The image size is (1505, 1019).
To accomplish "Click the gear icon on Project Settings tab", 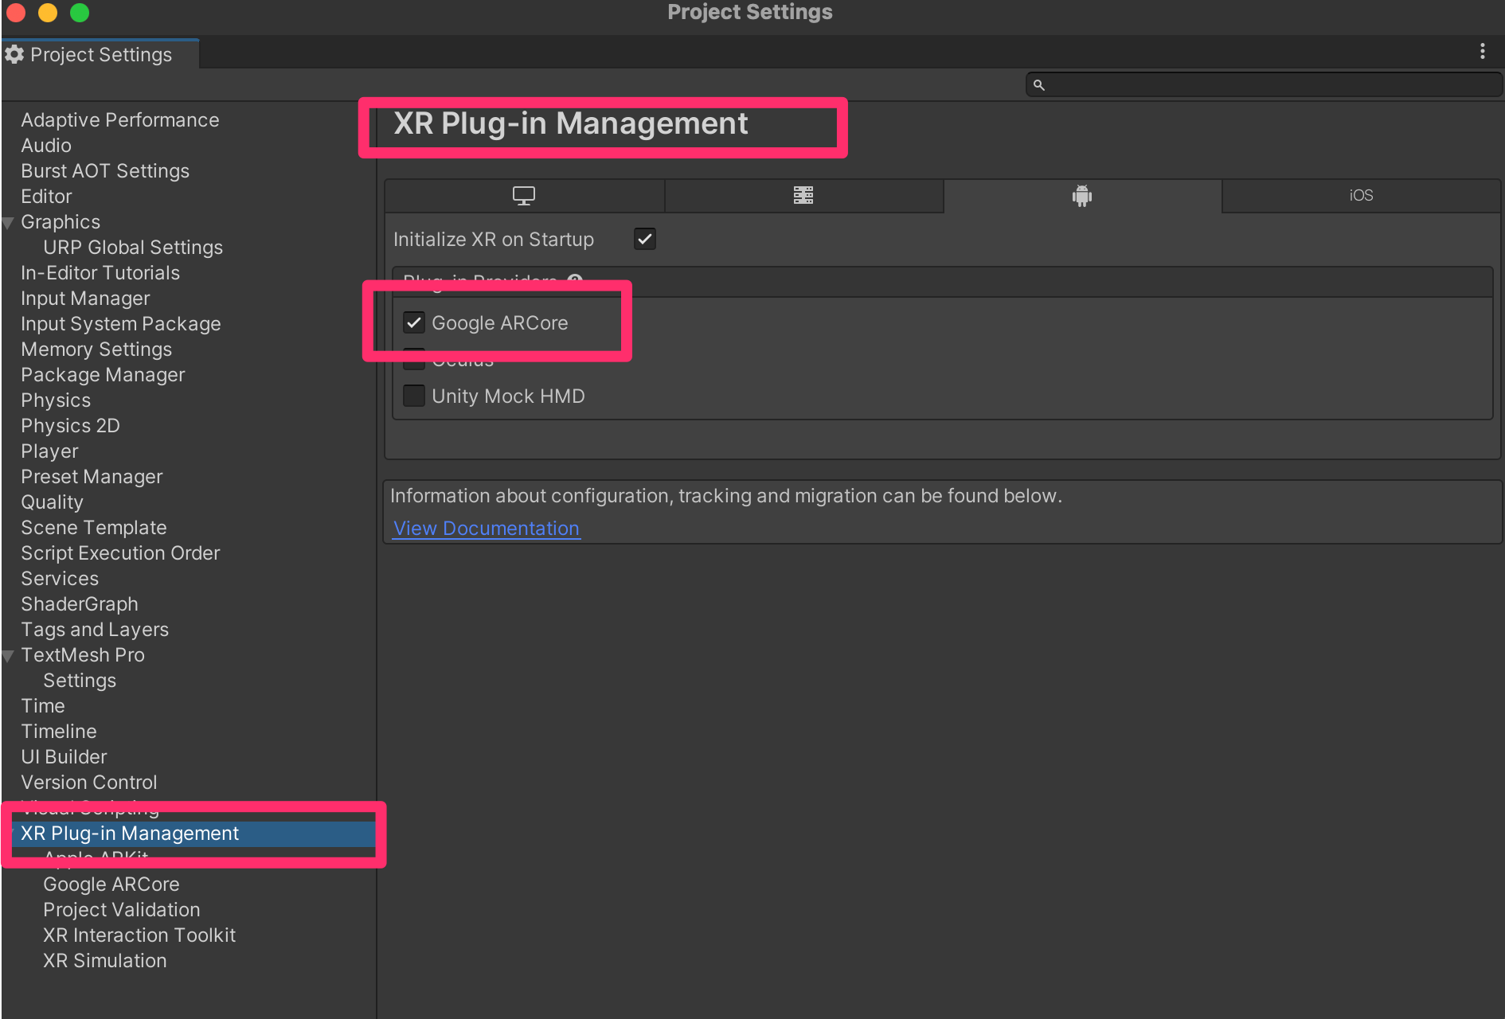I will pos(14,55).
